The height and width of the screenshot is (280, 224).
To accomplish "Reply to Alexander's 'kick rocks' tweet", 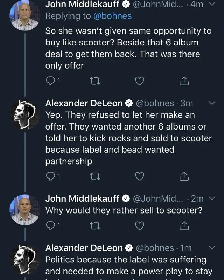I will pyautogui.click(x=50, y=177).
